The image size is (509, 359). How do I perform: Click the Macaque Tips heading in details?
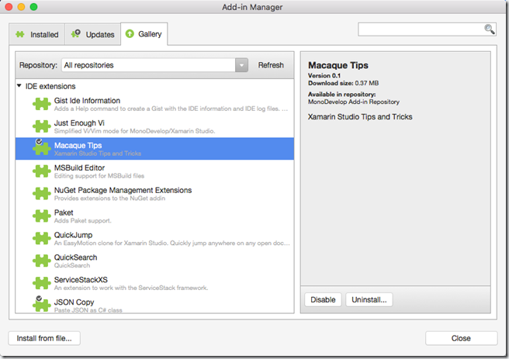(x=338, y=65)
